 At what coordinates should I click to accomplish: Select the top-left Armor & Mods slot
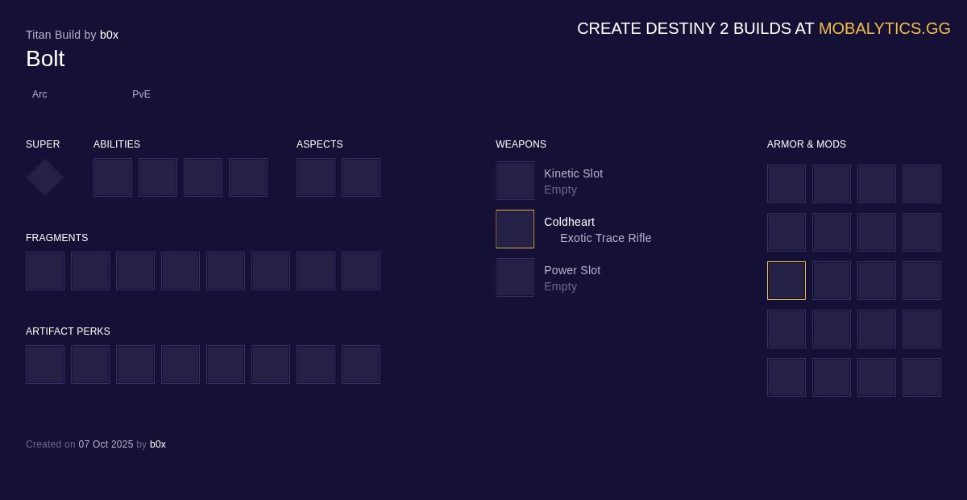(786, 184)
